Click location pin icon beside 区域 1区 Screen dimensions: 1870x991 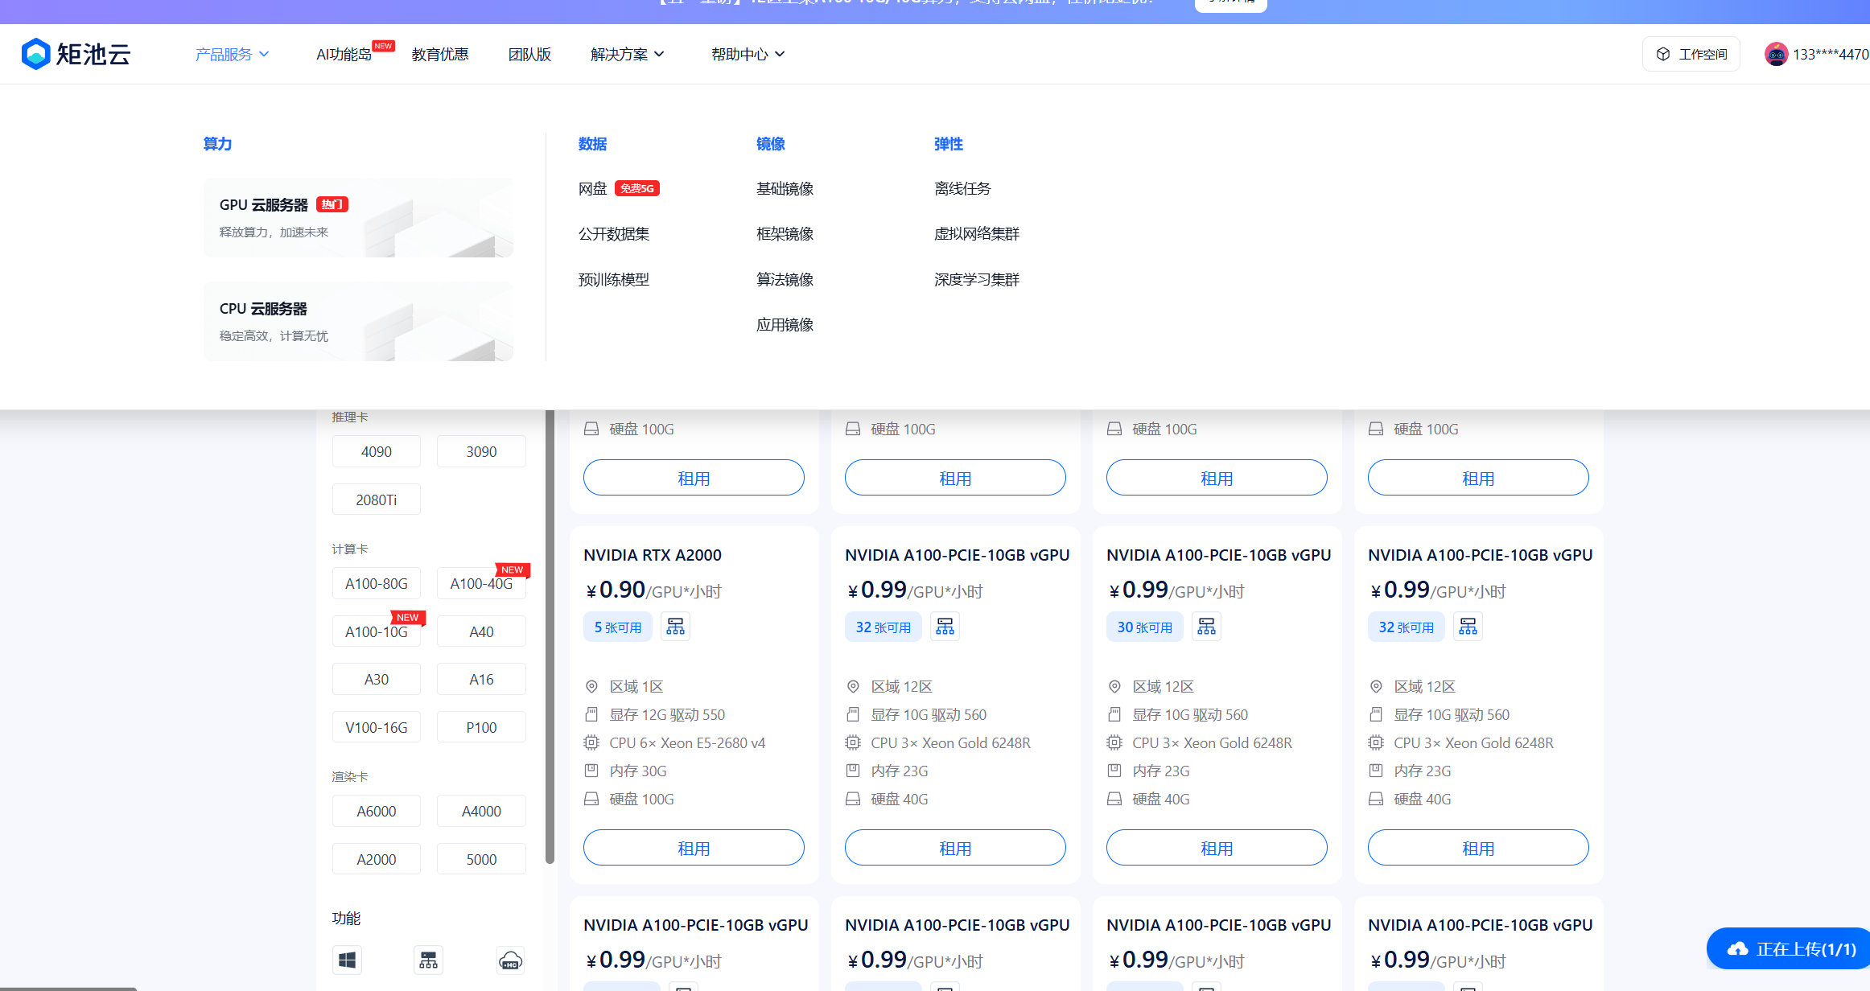coord(591,686)
